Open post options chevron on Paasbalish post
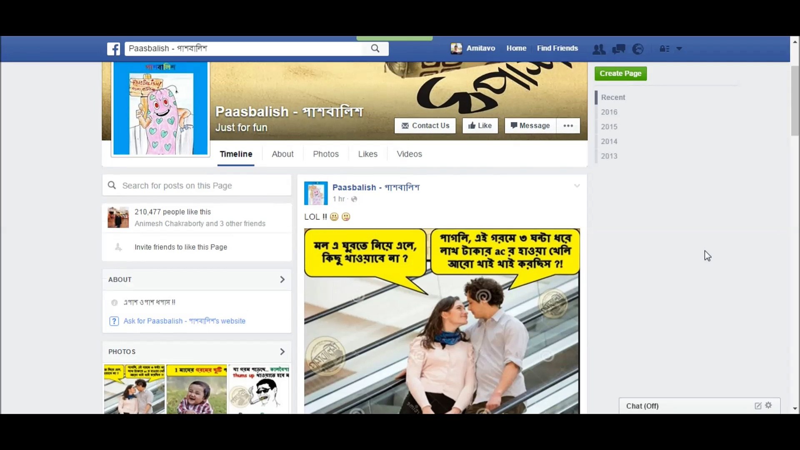This screenshot has height=450, width=800. (577, 186)
